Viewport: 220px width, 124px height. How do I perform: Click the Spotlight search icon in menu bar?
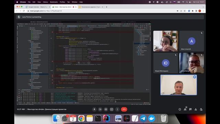(187, 2)
